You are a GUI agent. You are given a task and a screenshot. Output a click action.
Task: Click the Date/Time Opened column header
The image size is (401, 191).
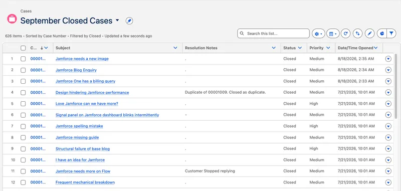(x=355, y=48)
